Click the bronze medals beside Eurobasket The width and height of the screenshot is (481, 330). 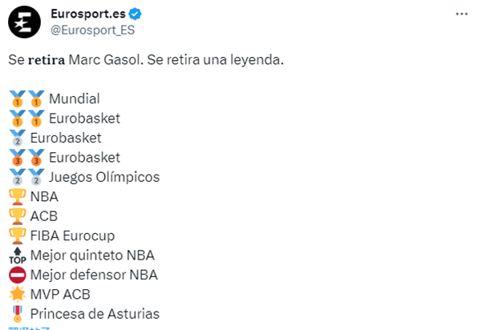click(x=26, y=158)
